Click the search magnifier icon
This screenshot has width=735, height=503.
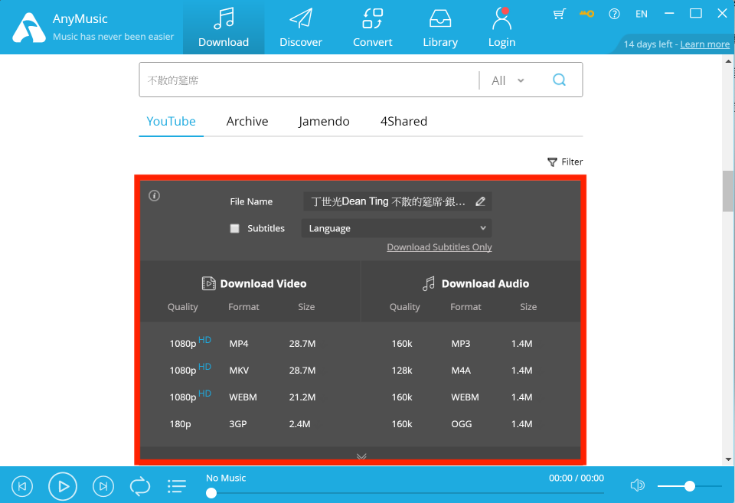coord(559,80)
